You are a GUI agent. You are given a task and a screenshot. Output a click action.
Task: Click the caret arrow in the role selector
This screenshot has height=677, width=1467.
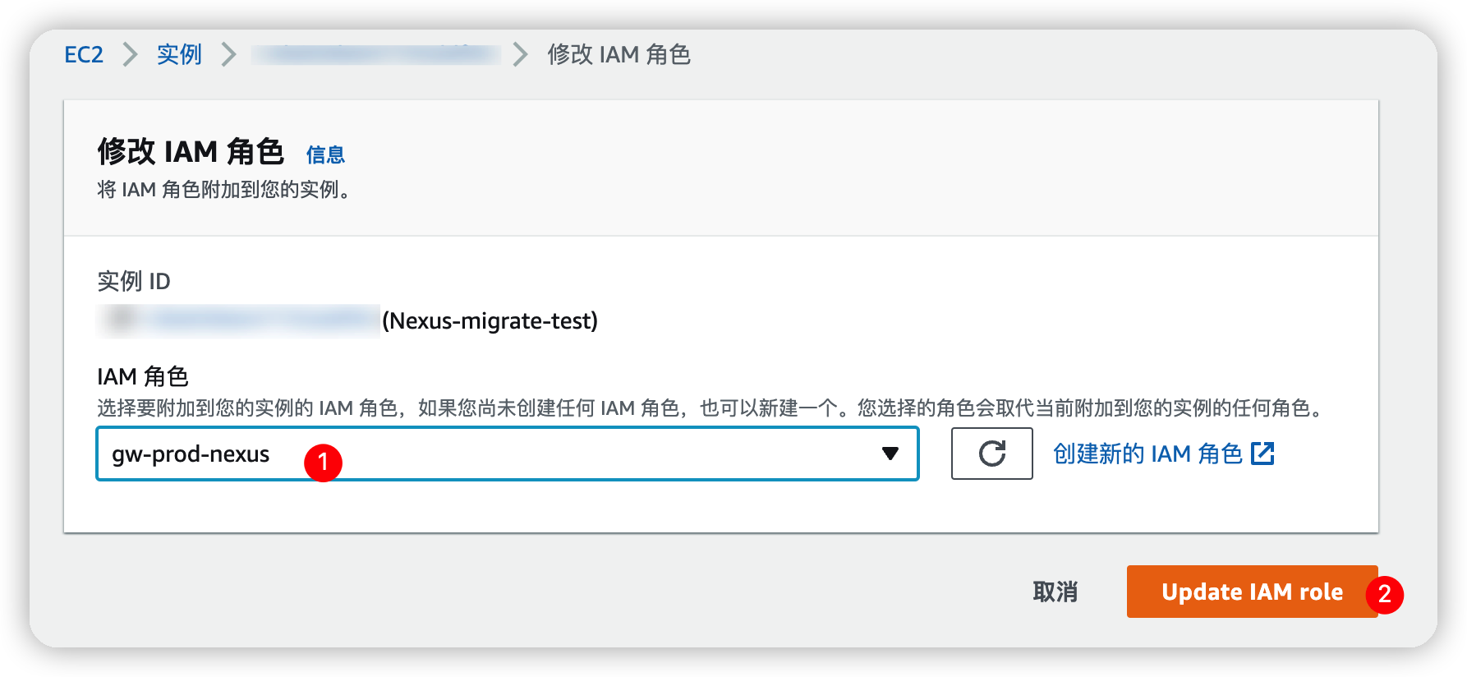click(x=890, y=453)
